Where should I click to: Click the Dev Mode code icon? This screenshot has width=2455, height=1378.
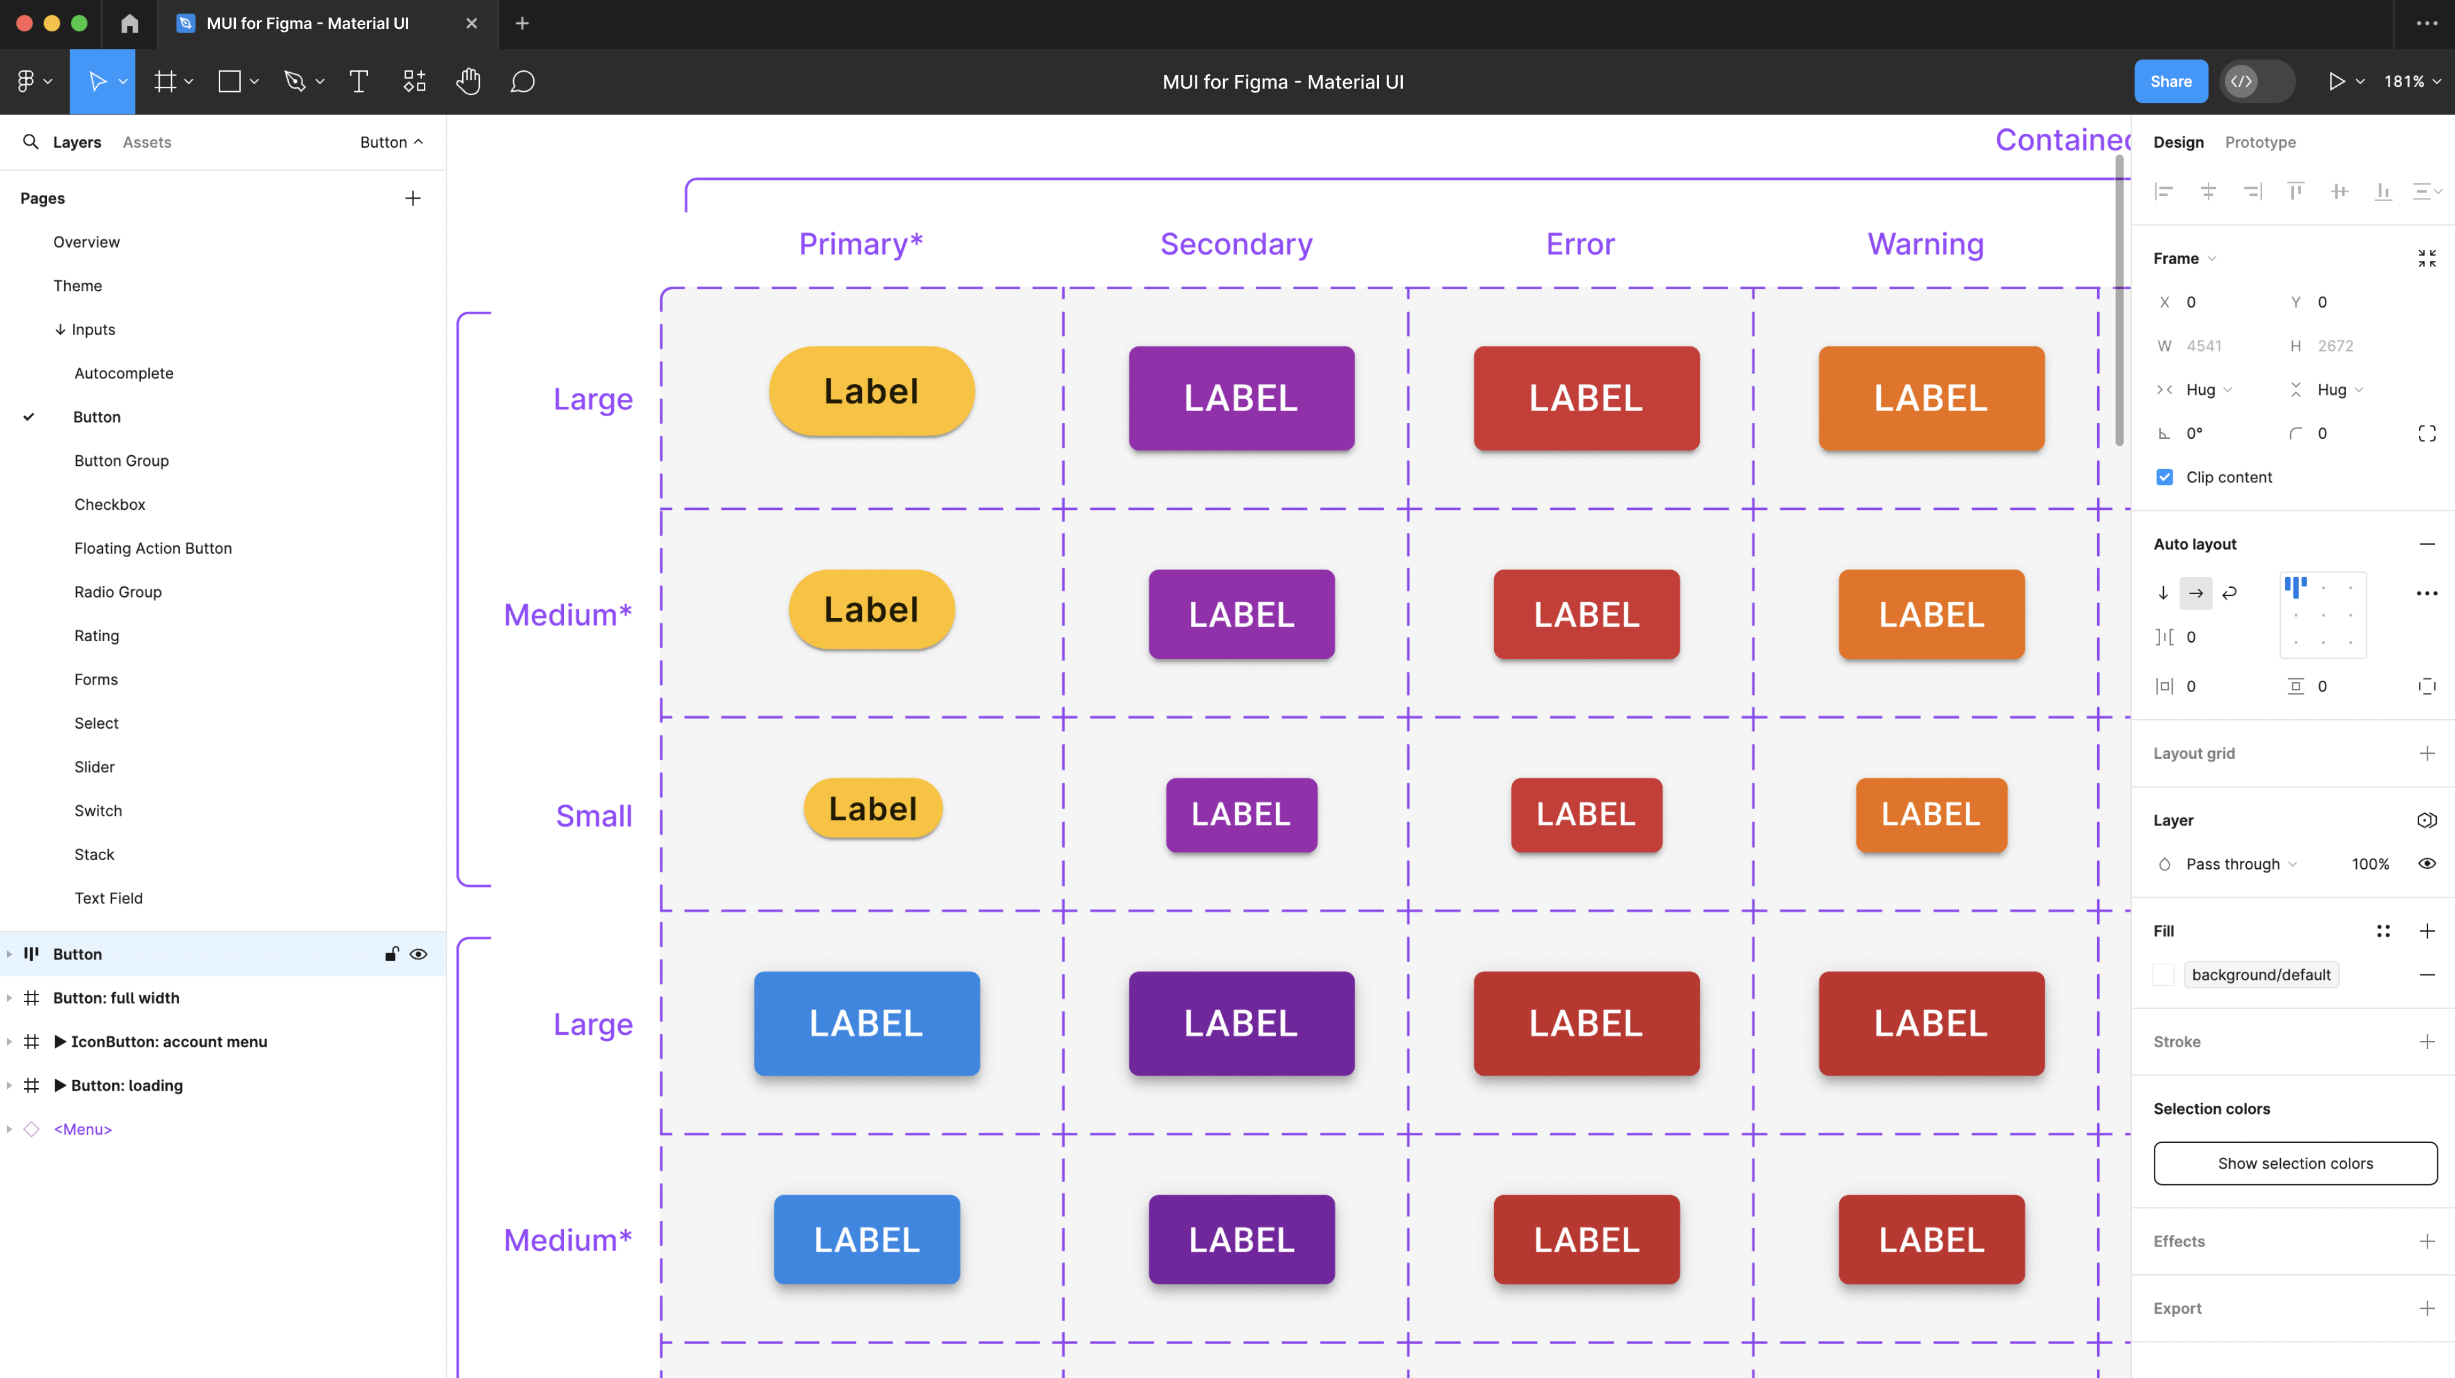pos(2242,81)
